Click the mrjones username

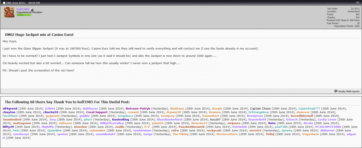(234, 123)
